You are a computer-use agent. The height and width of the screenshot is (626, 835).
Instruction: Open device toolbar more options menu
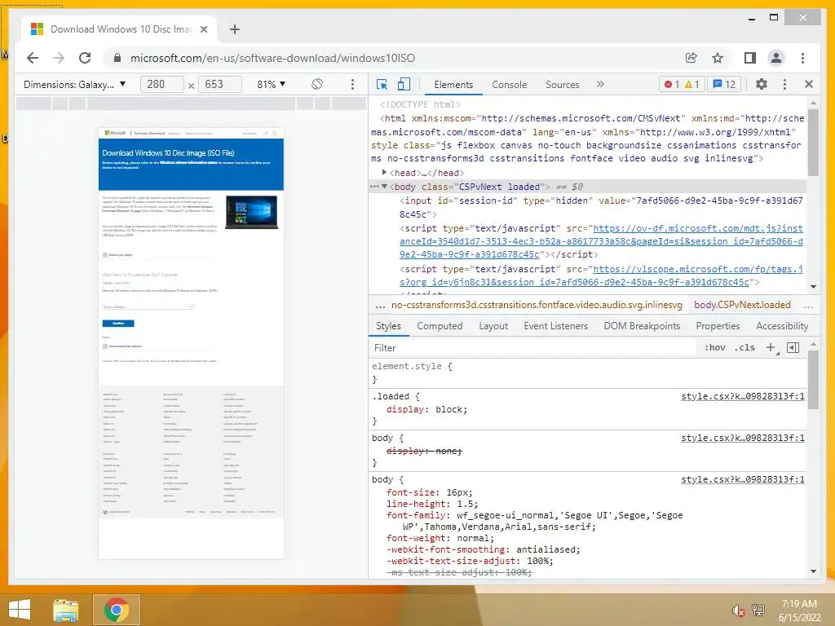click(352, 84)
